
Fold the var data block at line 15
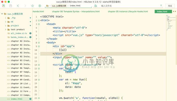tap(39, 69)
